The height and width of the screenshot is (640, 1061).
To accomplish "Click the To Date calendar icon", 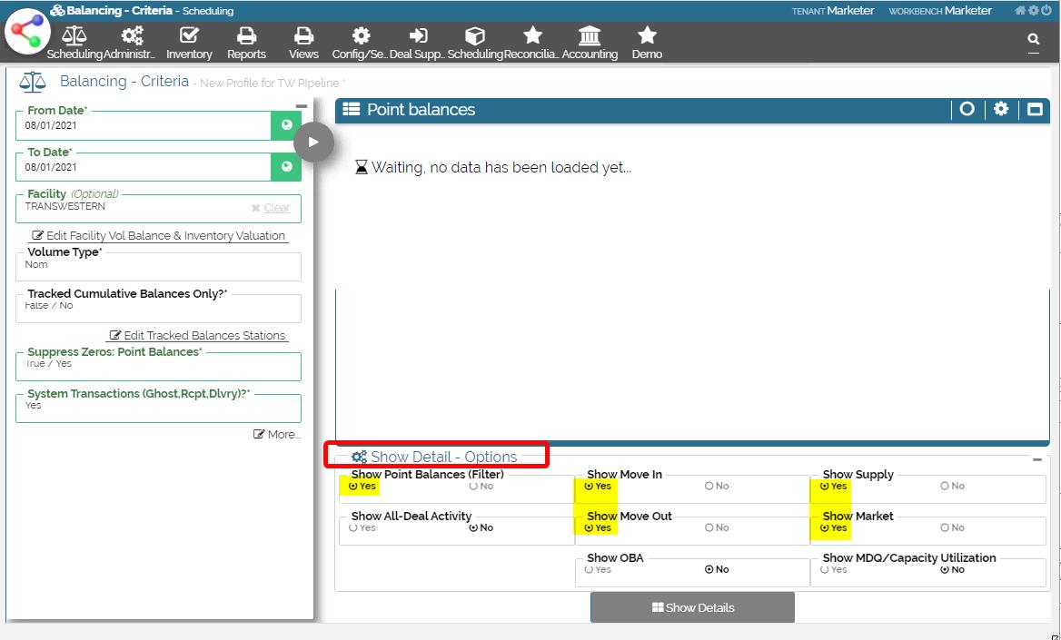I will (x=286, y=167).
